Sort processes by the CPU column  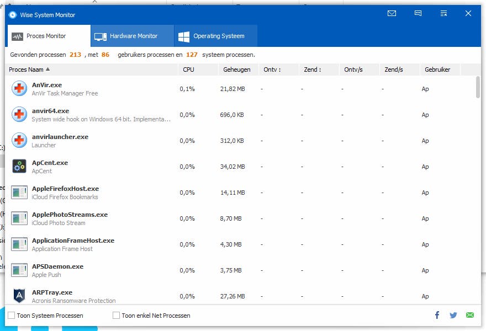189,70
